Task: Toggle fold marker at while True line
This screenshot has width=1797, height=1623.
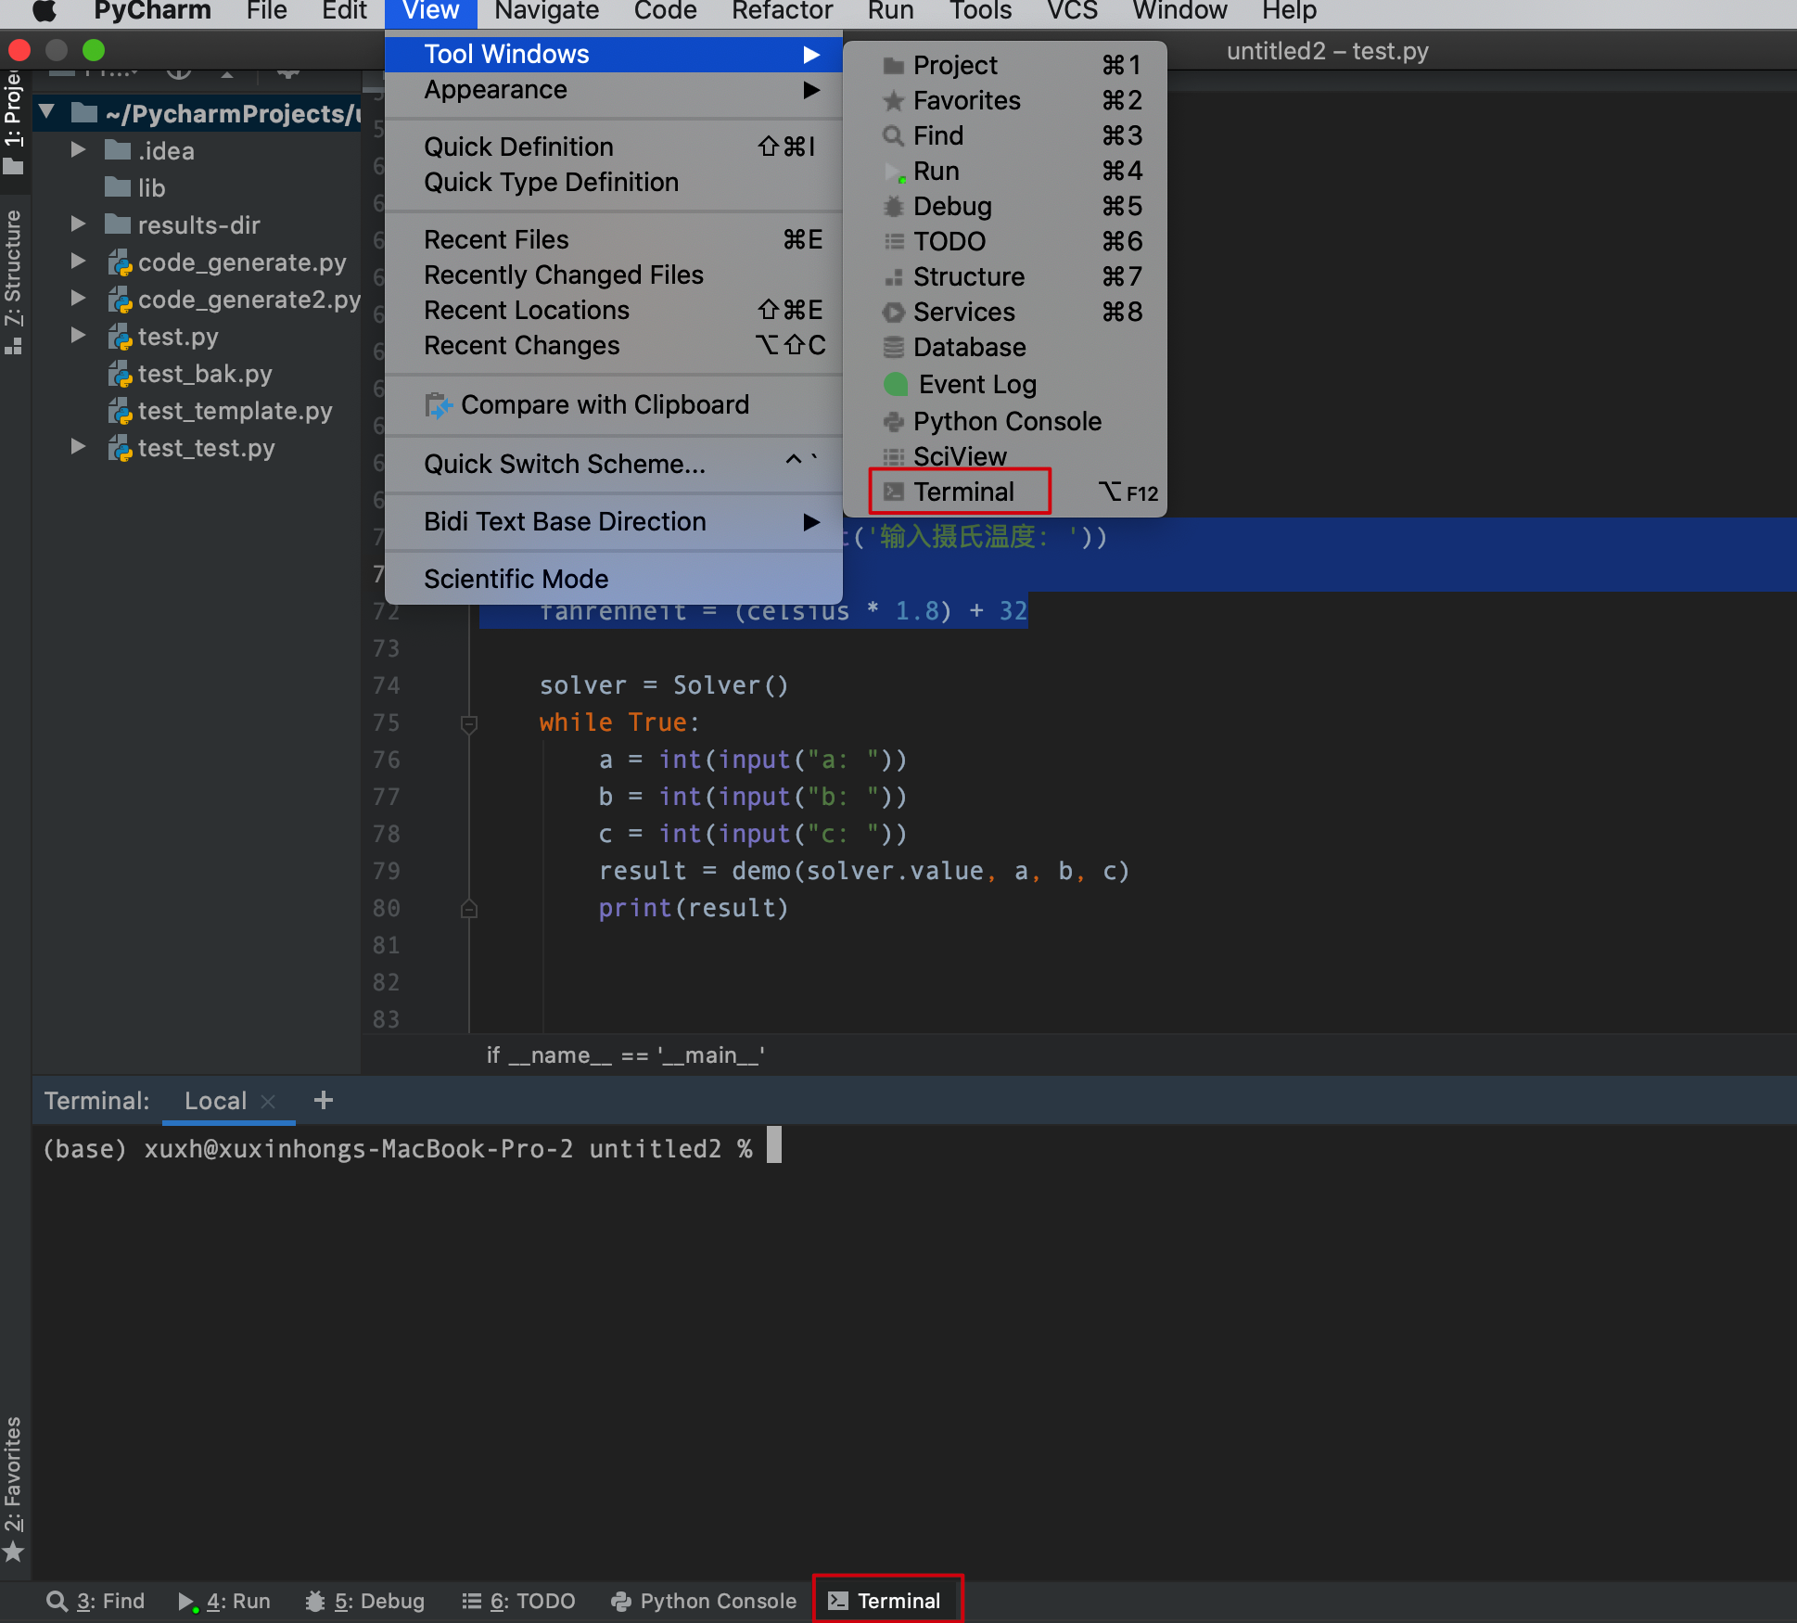Action: click(x=469, y=723)
